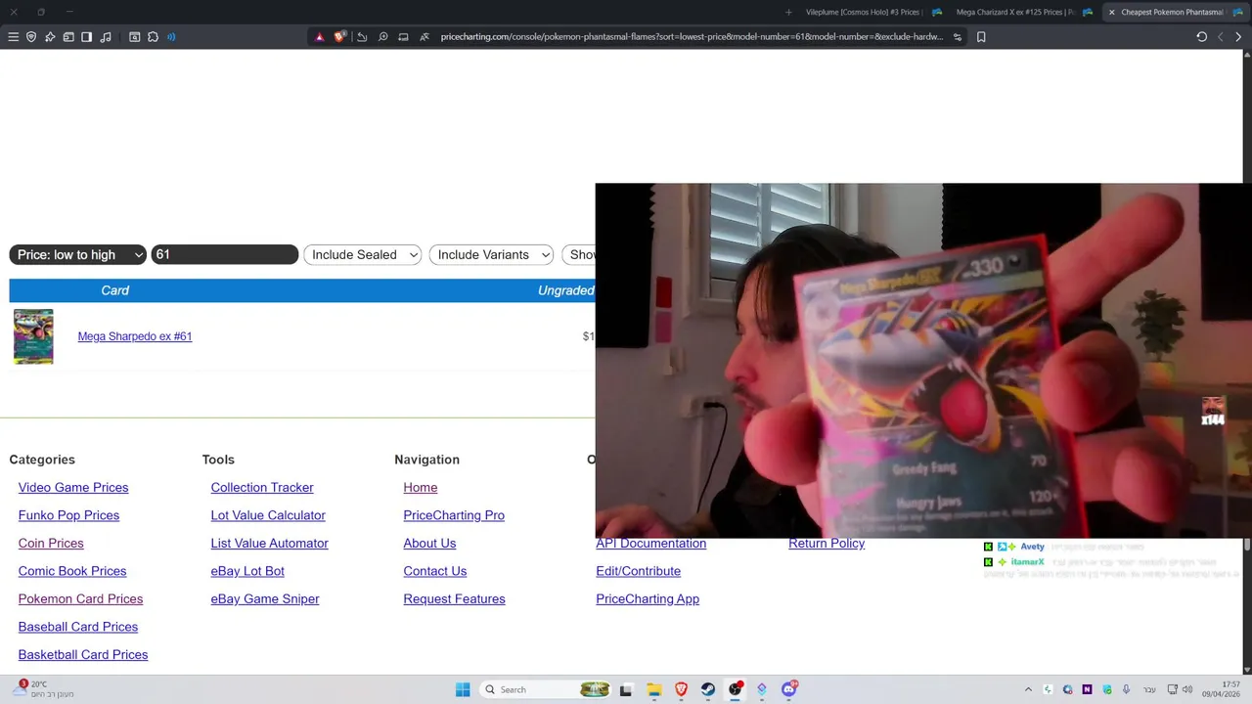Open the Contact Us link
Screen dimensions: 1252x704
(435, 571)
